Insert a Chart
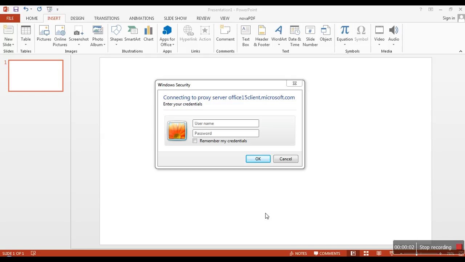 pyautogui.click(x=148, y=33)
